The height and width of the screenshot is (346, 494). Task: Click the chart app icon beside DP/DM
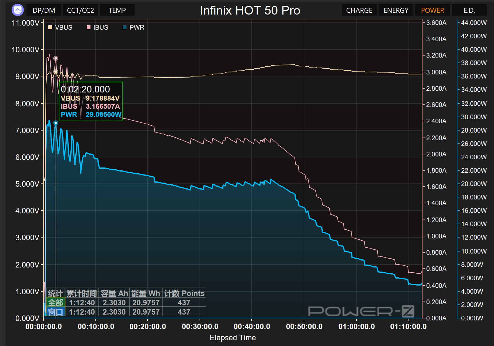[17, 10]
